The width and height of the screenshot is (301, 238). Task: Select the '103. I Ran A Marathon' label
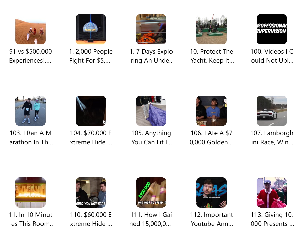[x=31, y=138]
